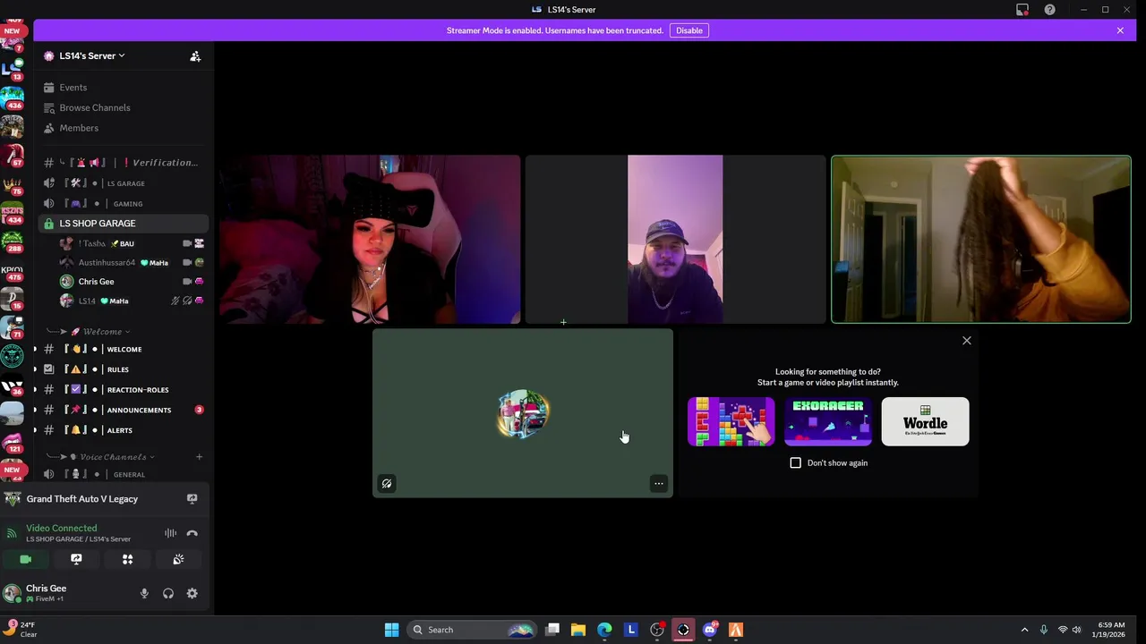1146x644 pixels.
Task: Open the soundboard button
Action: 178,559
